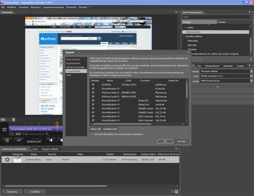Uncheck the AC3Filter filter checkbox

[93, 85]
